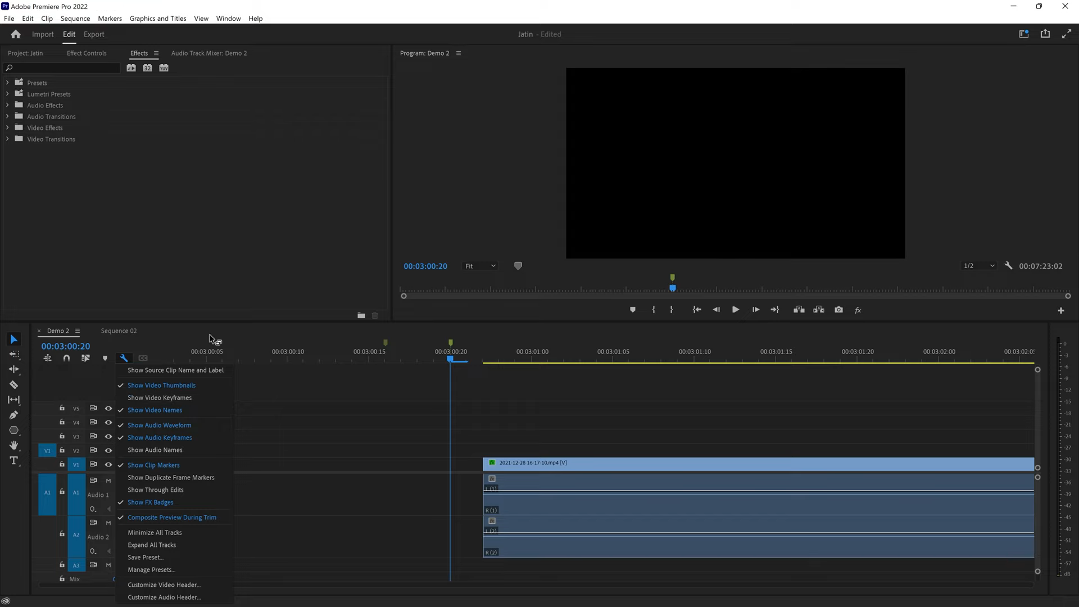Click the A1 audio track mute toggle
The image size is (1079, 607).
pos(108,481)
